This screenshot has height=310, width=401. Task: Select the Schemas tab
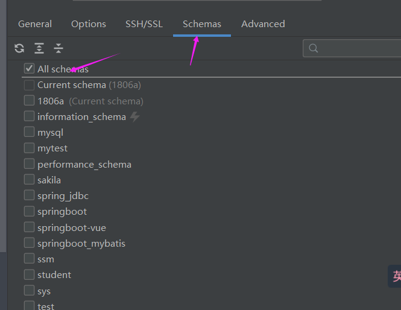point(202,24)
